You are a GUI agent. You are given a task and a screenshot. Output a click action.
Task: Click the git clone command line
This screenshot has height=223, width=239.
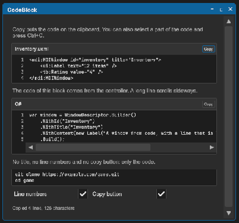coord(67,175)
